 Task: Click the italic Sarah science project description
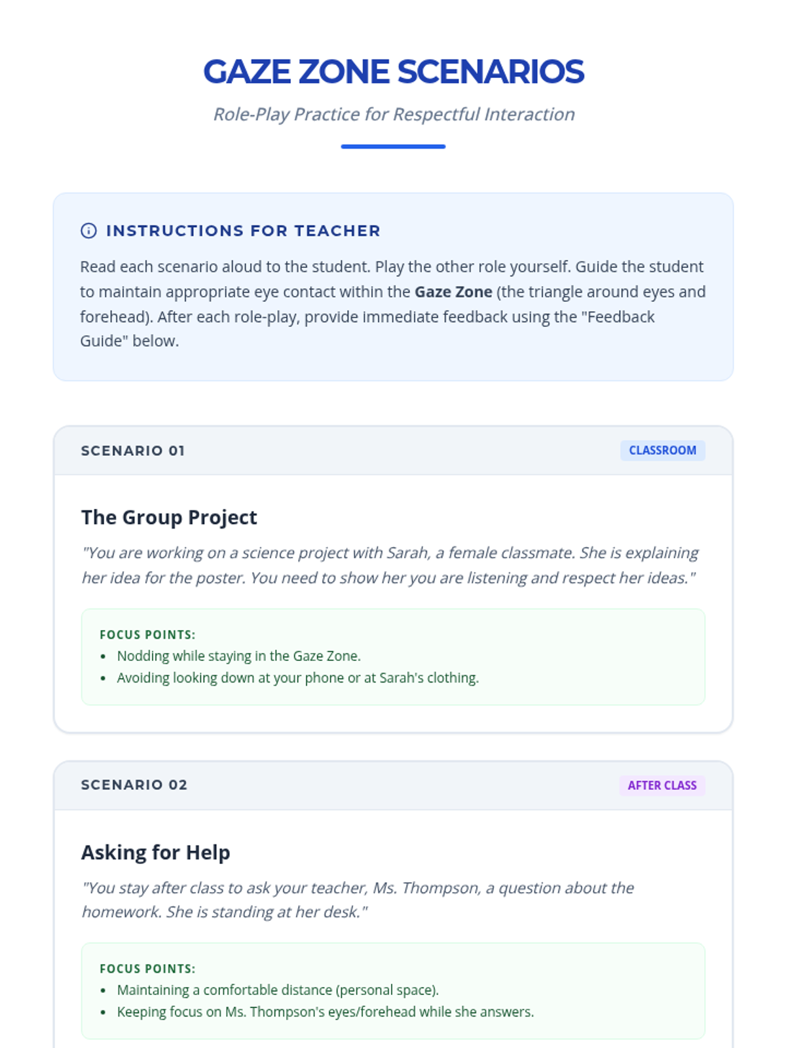390,565
